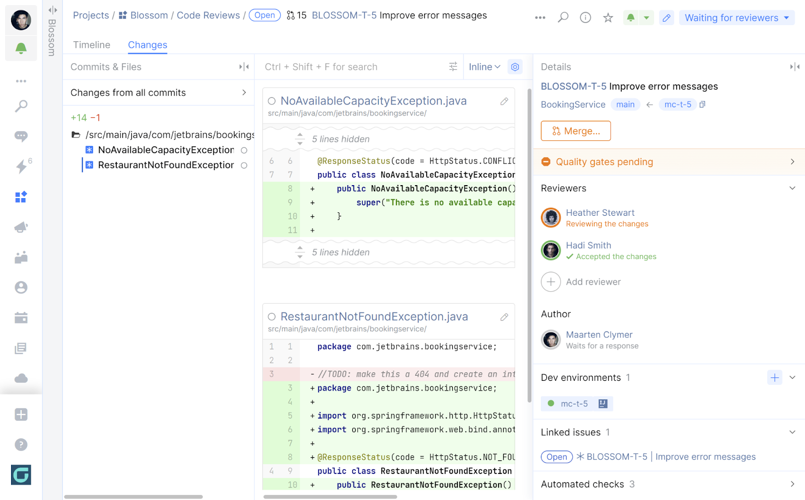Add a dev environment with plus

click(x=775, y=378)
